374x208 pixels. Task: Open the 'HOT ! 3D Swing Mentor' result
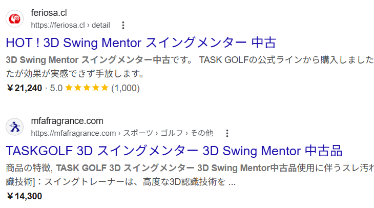[x=141, y=42]
